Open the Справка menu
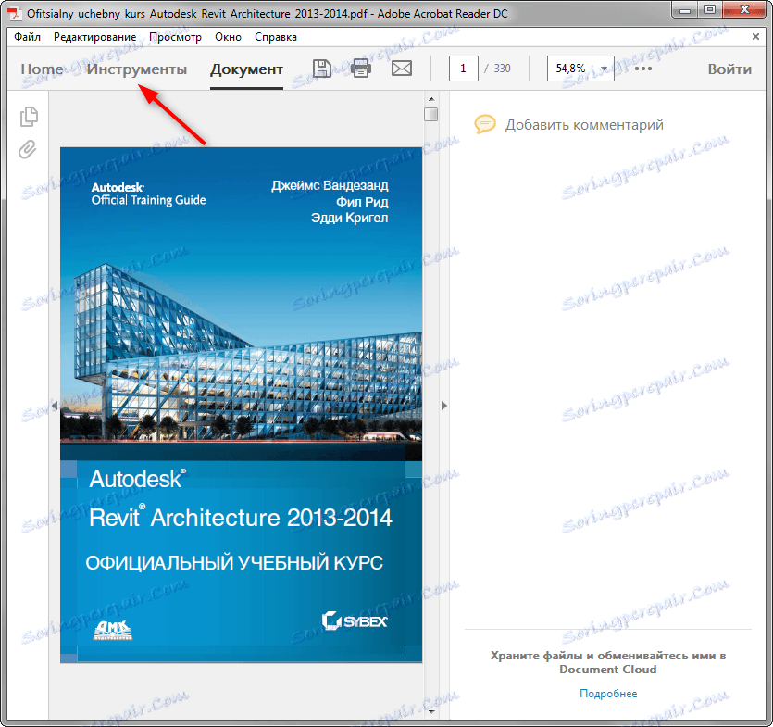Viewport: 773px width, 727px height. 276,37
